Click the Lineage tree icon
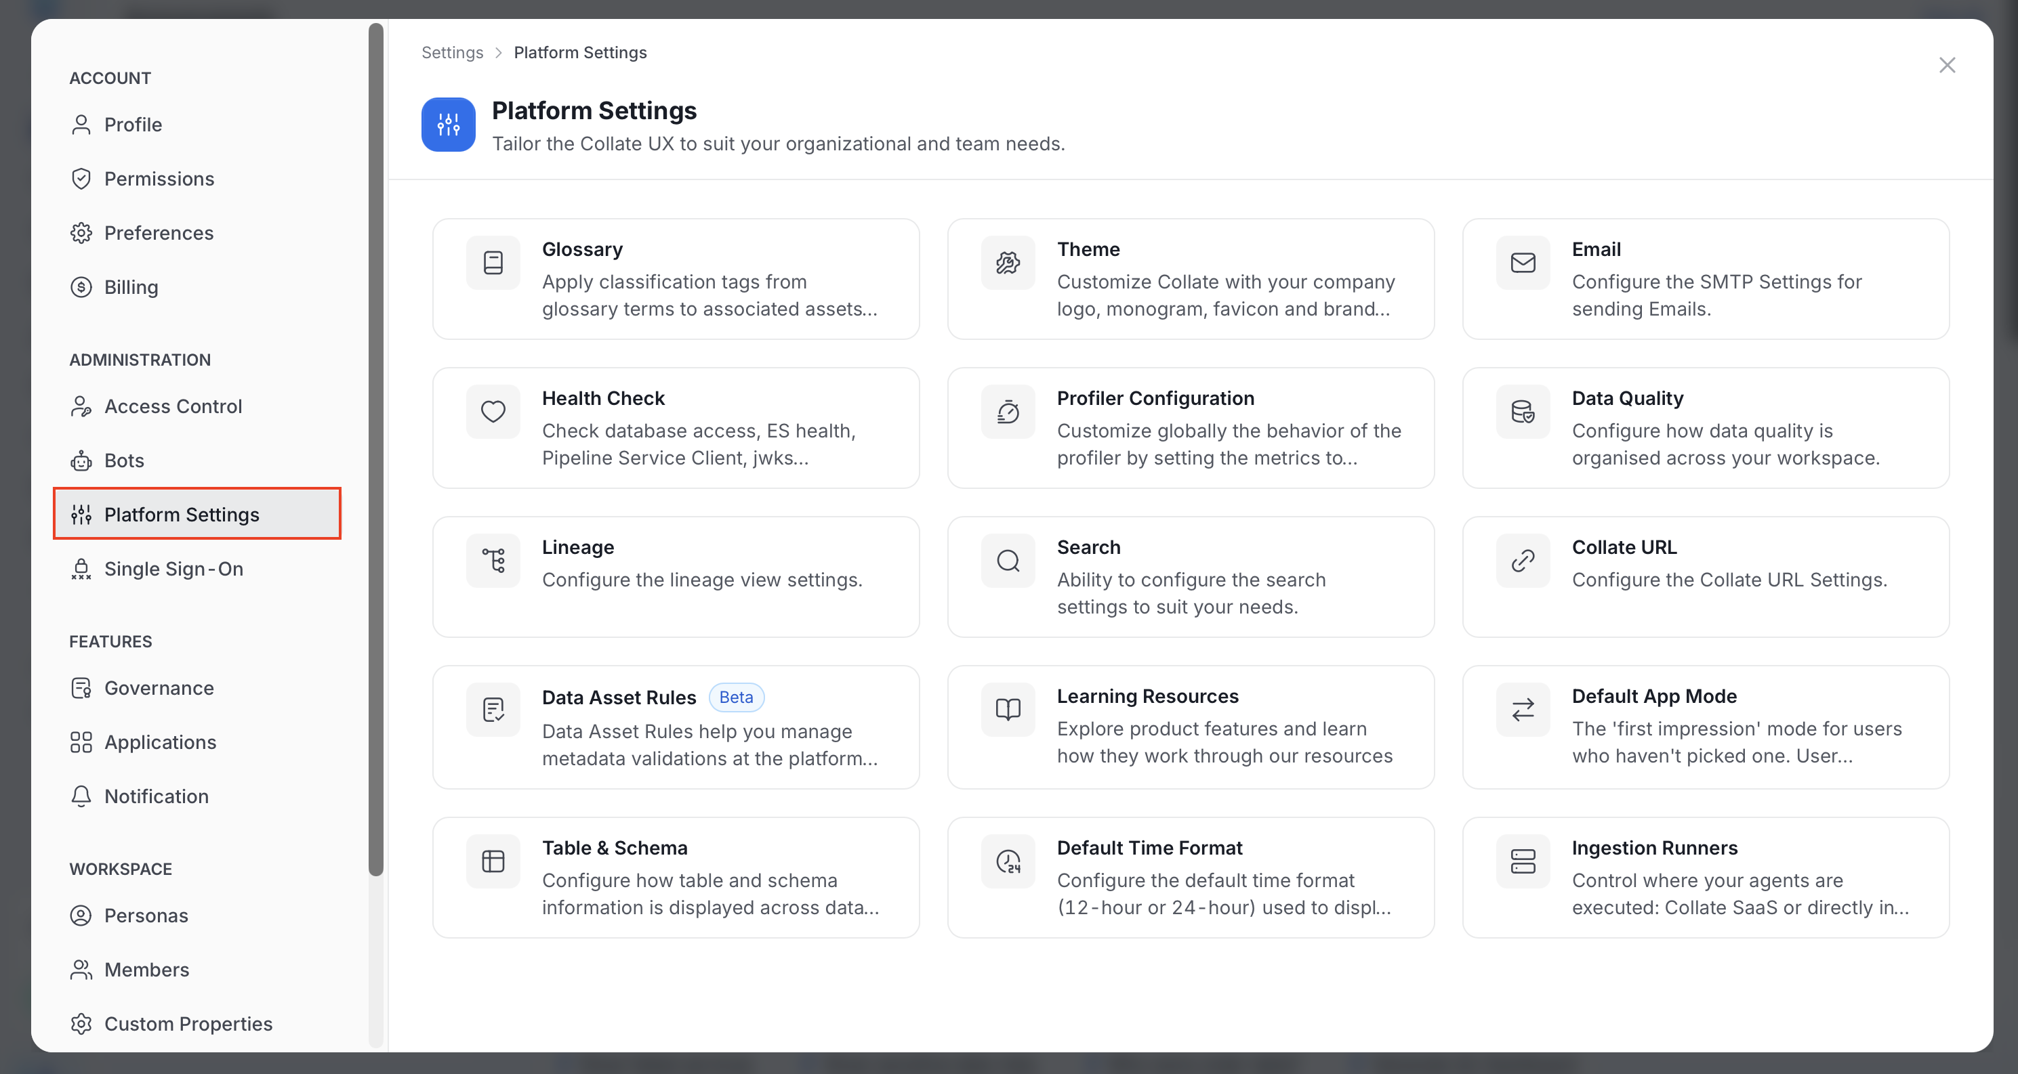This screenshot has width=2018, height=1074. coord(493,561)
